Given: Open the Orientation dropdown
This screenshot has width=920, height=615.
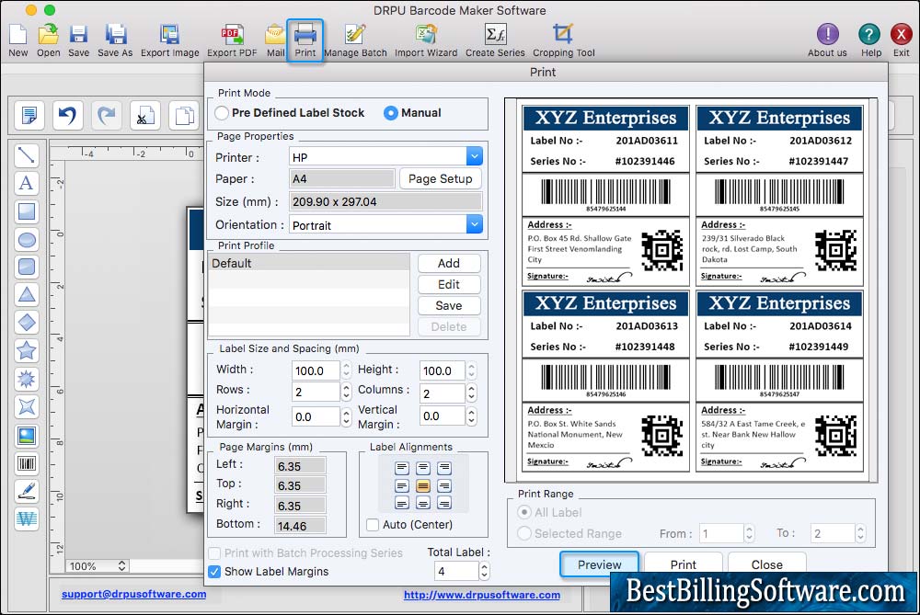Looking at the screenshot, I should tap(474, 224).
